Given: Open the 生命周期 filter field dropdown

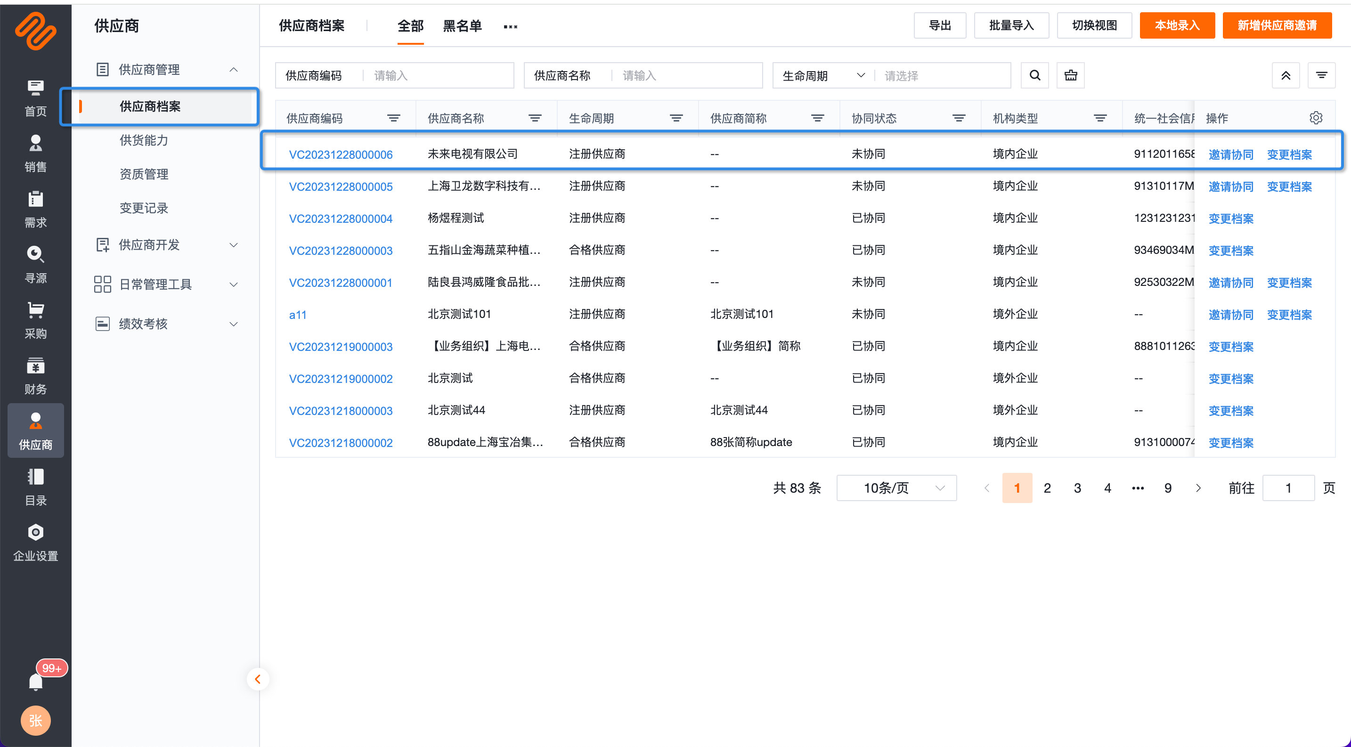Looking at the screenshot, I should pos(823,75).
